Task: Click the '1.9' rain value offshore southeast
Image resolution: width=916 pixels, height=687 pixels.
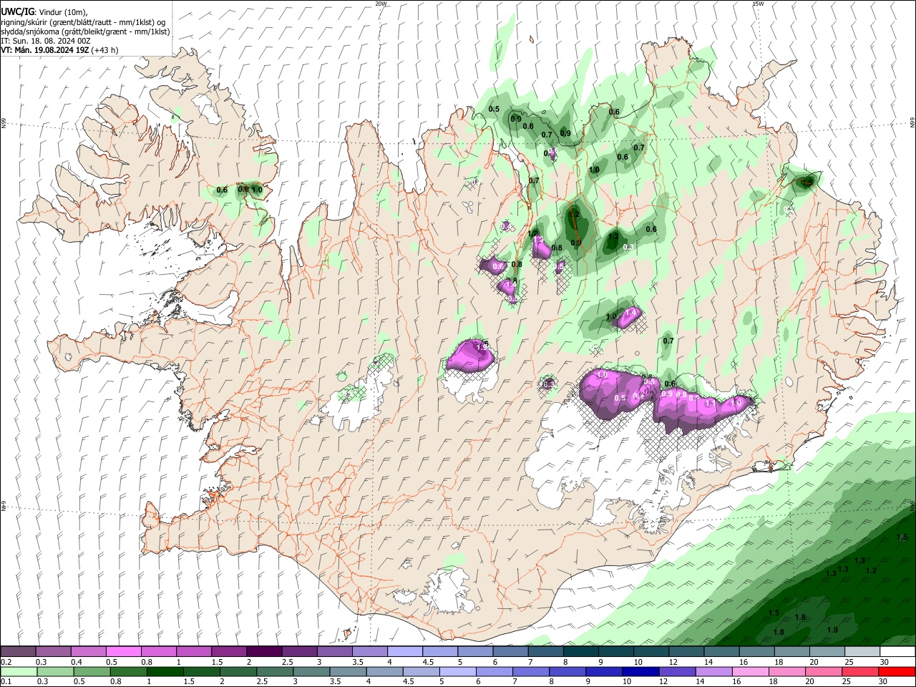Action: [x=832, y=630]
